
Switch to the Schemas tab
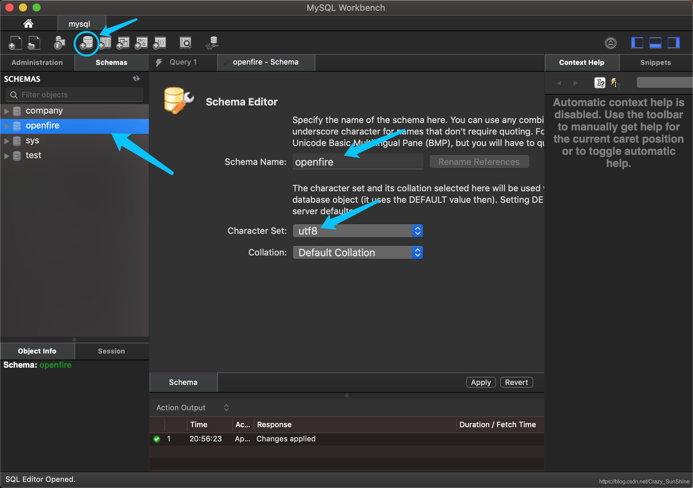tap(112, 63)
